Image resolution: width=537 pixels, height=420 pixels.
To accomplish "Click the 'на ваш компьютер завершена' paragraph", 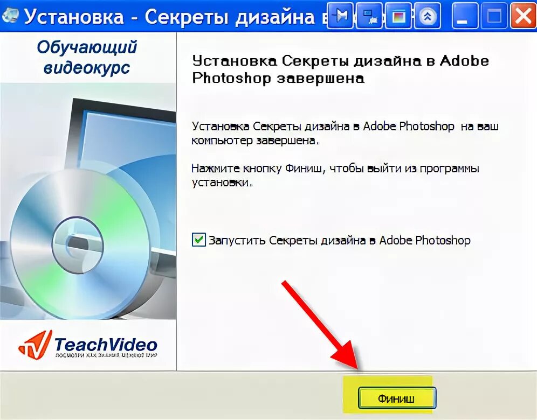I will 345,133.
